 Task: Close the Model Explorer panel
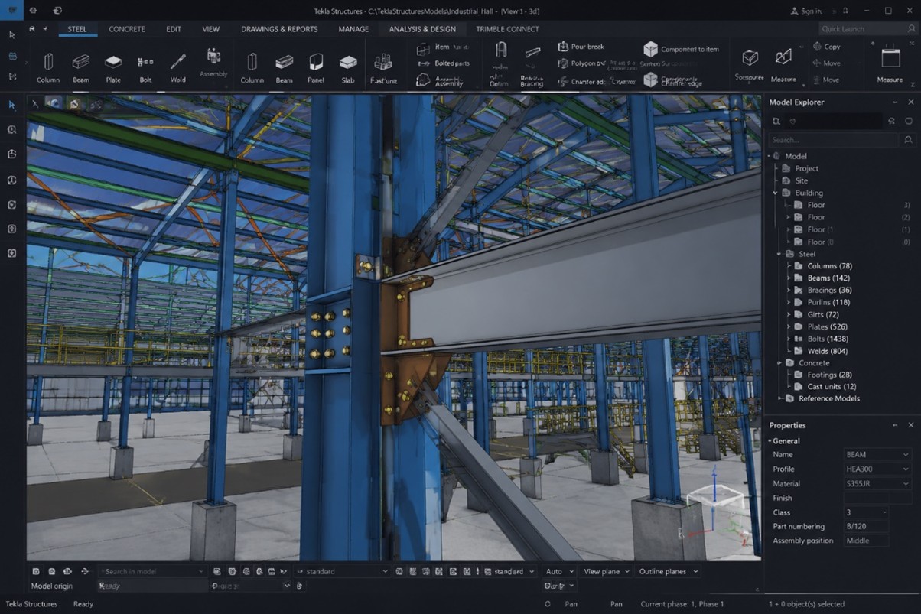pos(910,102)
